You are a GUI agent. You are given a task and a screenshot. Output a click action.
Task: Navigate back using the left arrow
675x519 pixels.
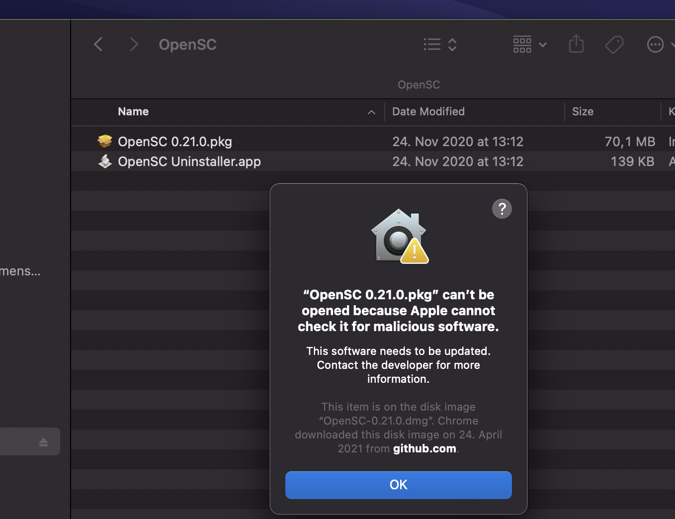pyautogui.click(x=98, y=44)
